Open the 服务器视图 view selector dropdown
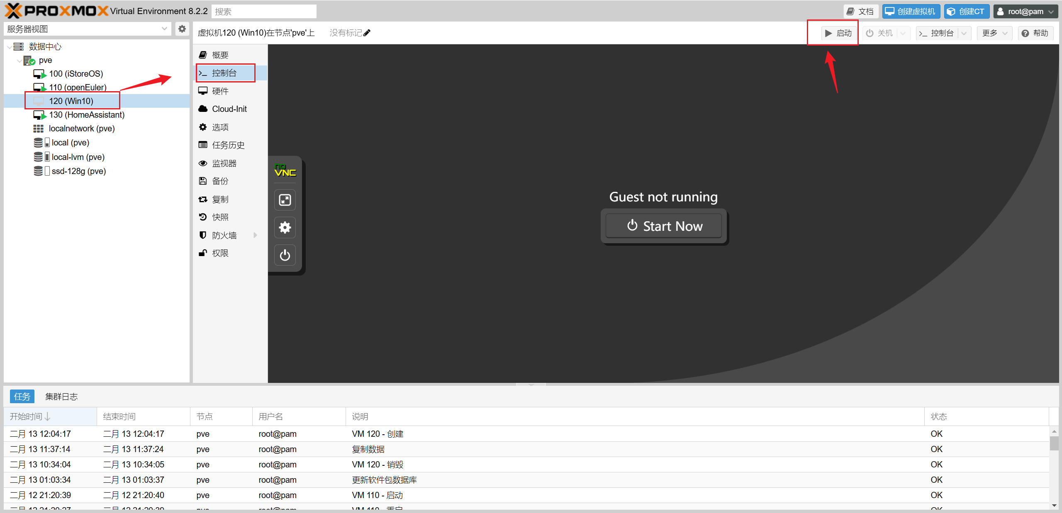 (x=164, y=29)
